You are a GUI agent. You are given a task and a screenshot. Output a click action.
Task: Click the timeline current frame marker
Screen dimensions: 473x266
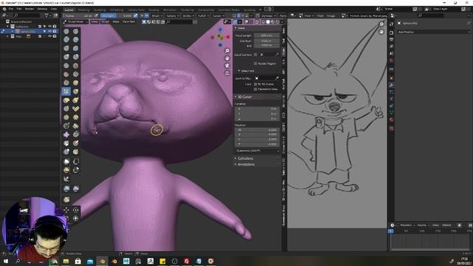click(390, 231)
